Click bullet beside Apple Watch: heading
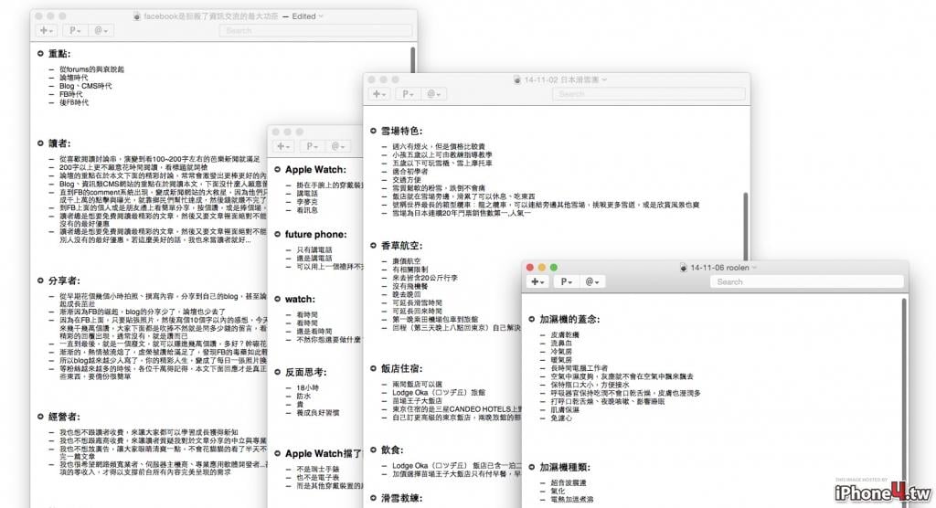This screenshot has width=936, height=508. pyautogui.click(x=277, y=170)
